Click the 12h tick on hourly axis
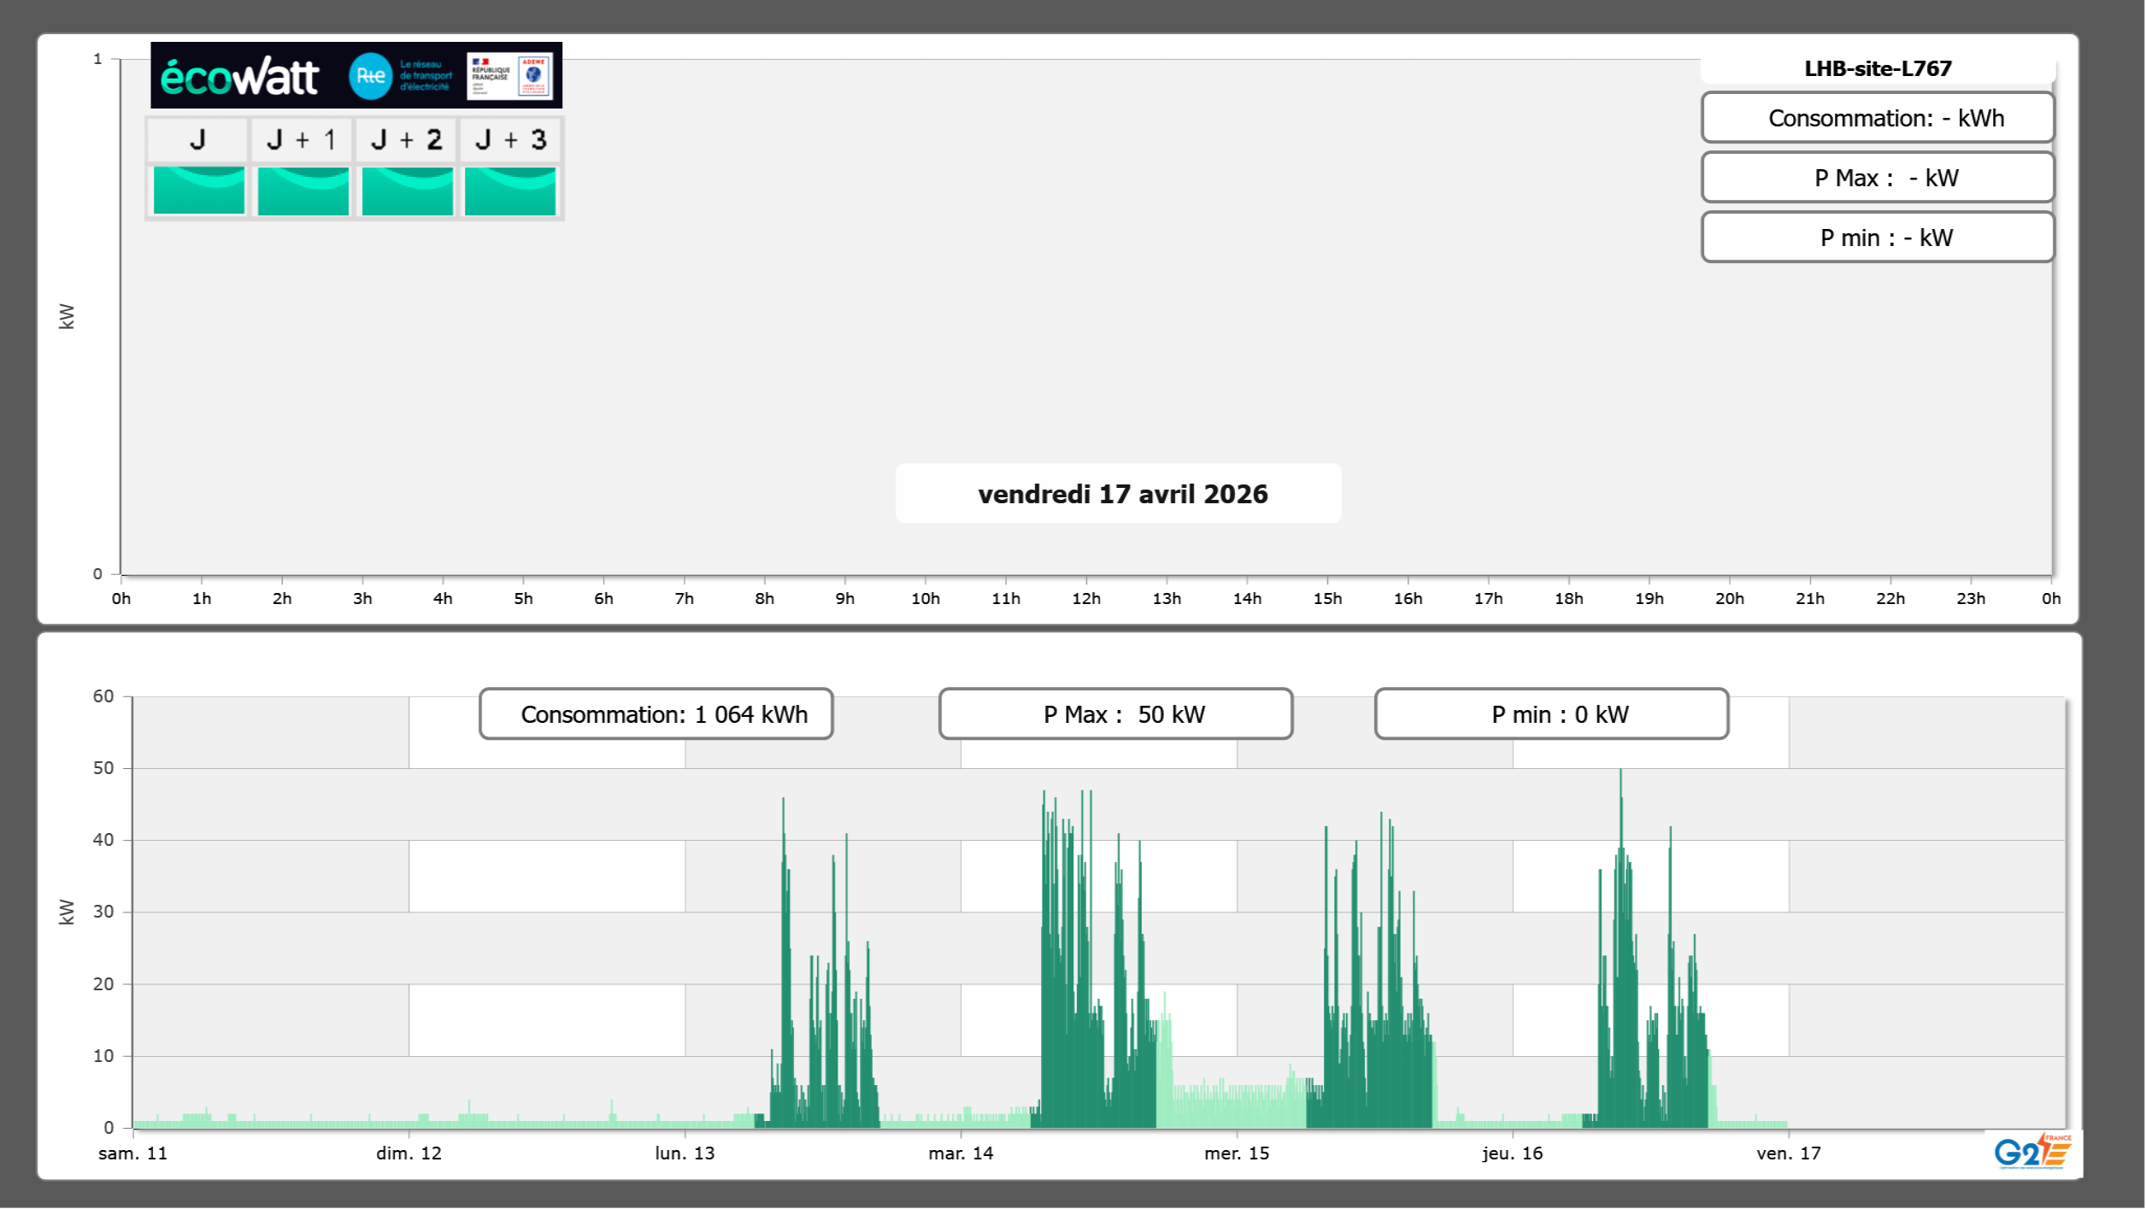2146x1209 pixels. pyautogui.click(x=1085, y=598)
